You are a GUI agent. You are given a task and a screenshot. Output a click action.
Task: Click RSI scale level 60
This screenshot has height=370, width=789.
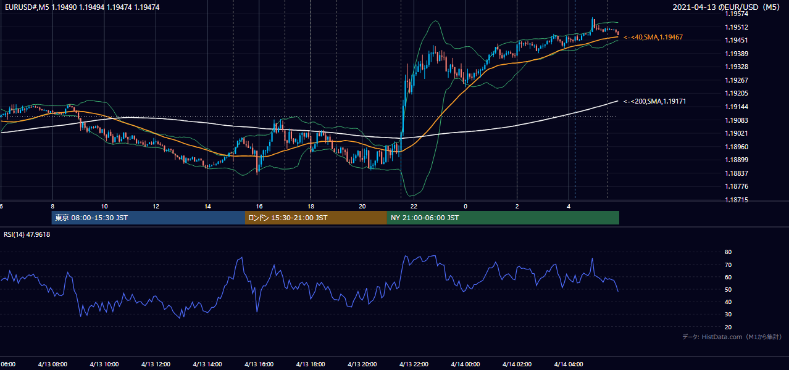pos(728,277)
